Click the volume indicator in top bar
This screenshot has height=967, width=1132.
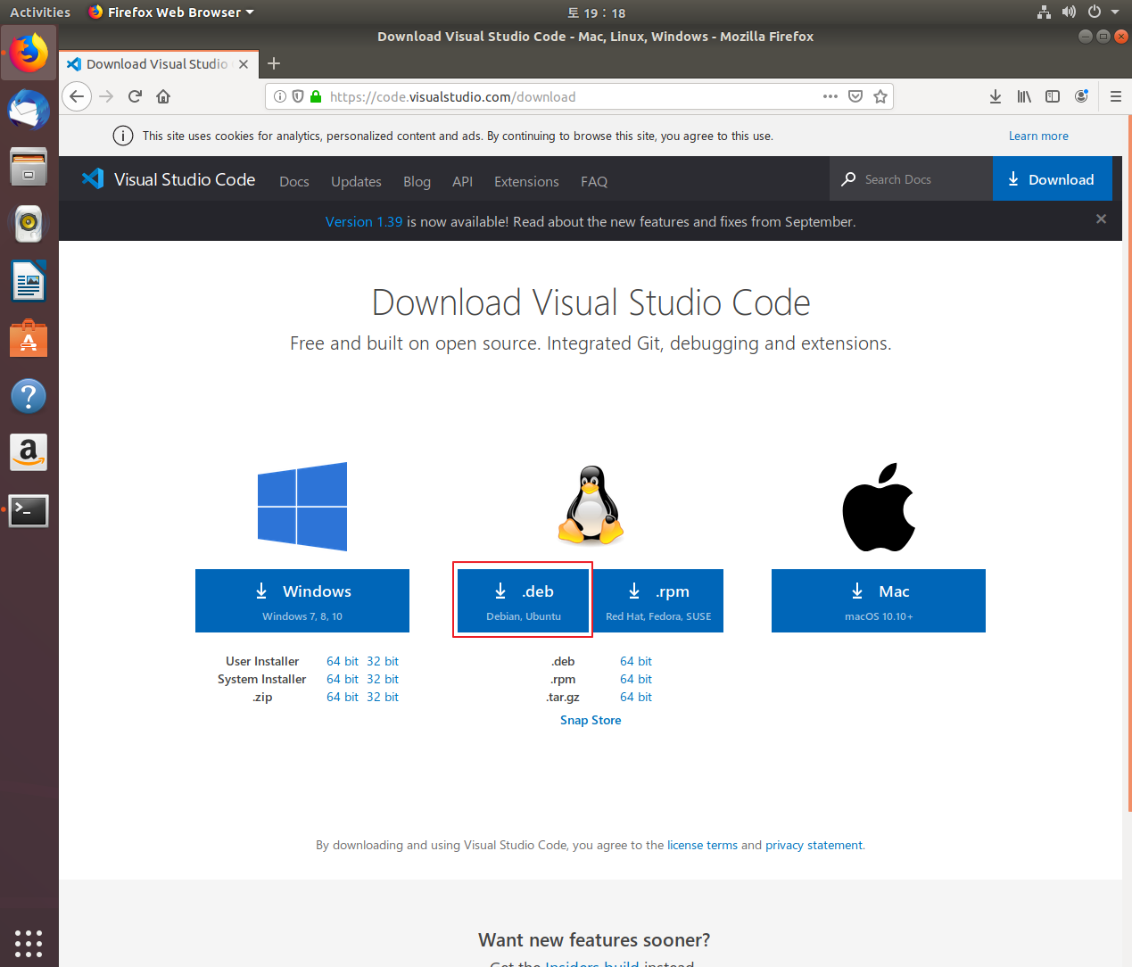pyautogui.click(x=1069, y=12)
